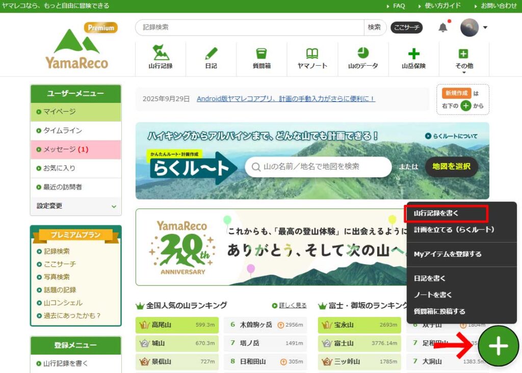This screenshot has height=373, width=522.
Task: Click the 記録検索 search input field
Action: pyautogui.click(x=250, y=28)
